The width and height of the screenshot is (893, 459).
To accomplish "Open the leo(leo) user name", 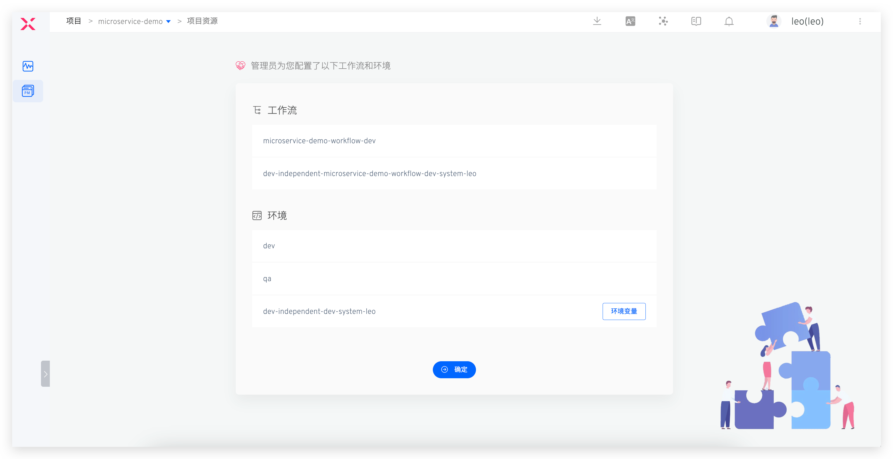I will (x=807, y=22).
